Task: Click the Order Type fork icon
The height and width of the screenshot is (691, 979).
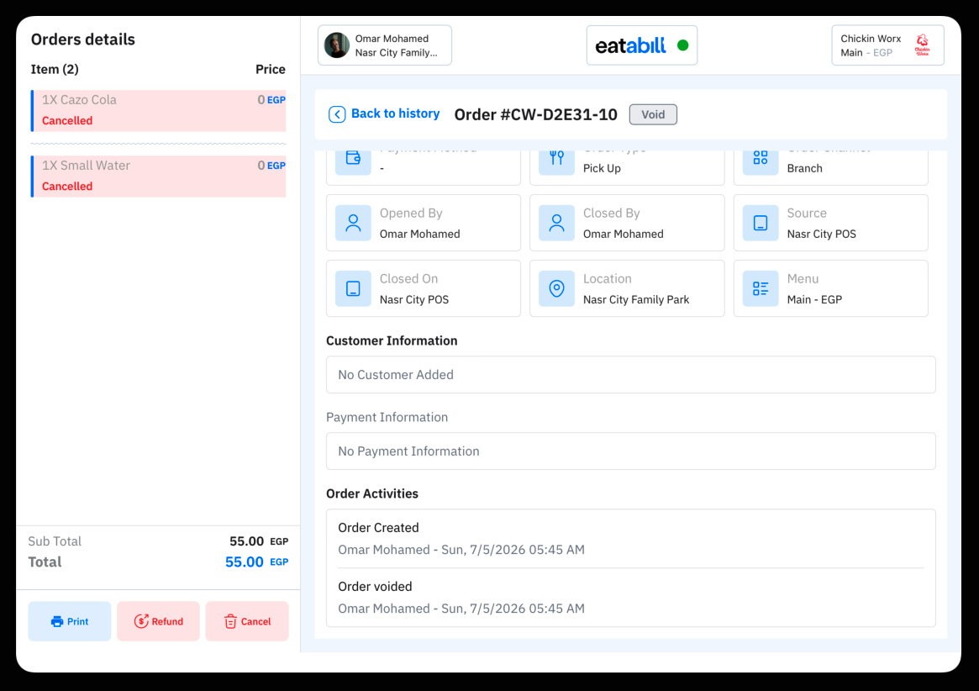Action: [x=556, y=159]
